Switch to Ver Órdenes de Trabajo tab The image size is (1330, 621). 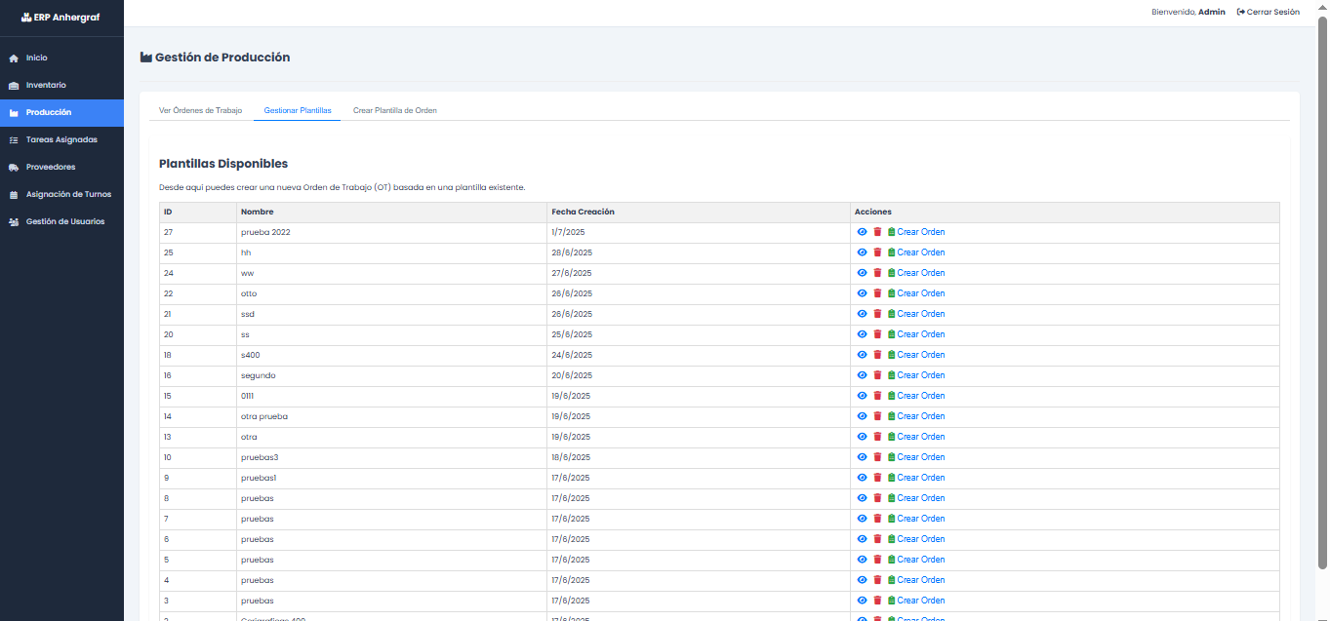(200, 111)
